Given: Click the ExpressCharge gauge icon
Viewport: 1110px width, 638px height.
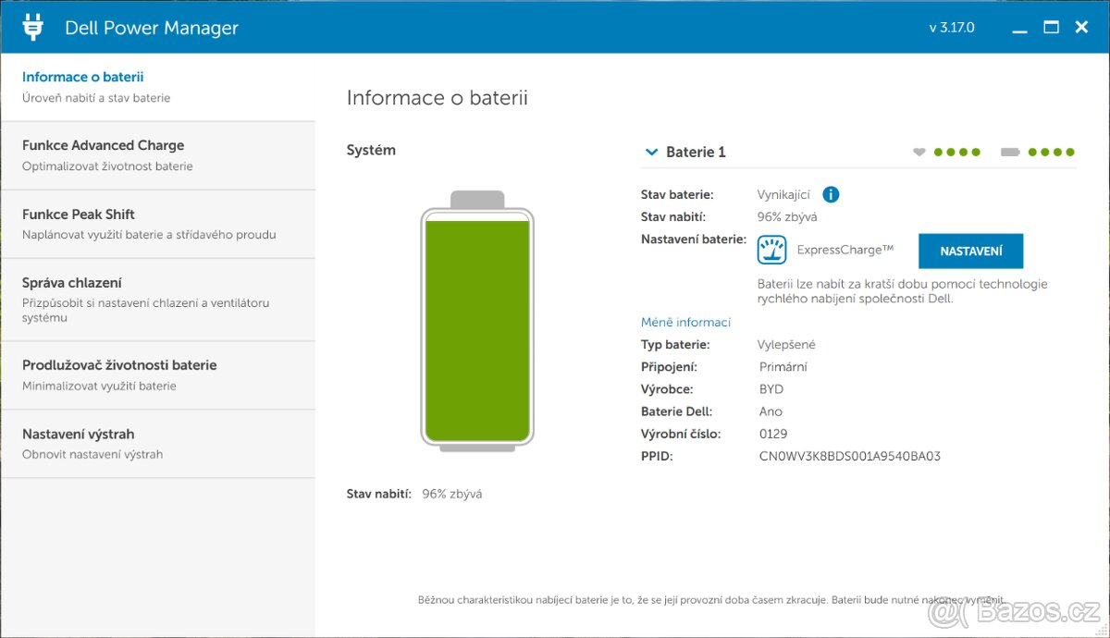Looking at the screenshot, I should (x=771, y=250).
